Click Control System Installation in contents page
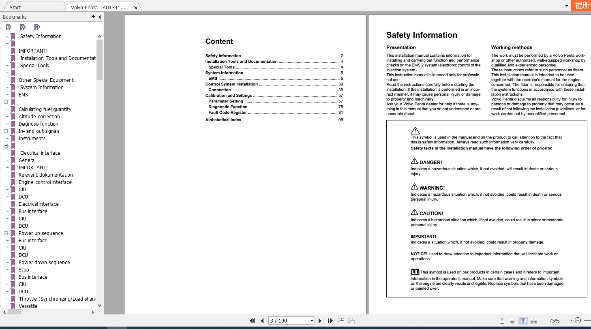This screenshot has height=329, width=591. click(x=231, y=84)
